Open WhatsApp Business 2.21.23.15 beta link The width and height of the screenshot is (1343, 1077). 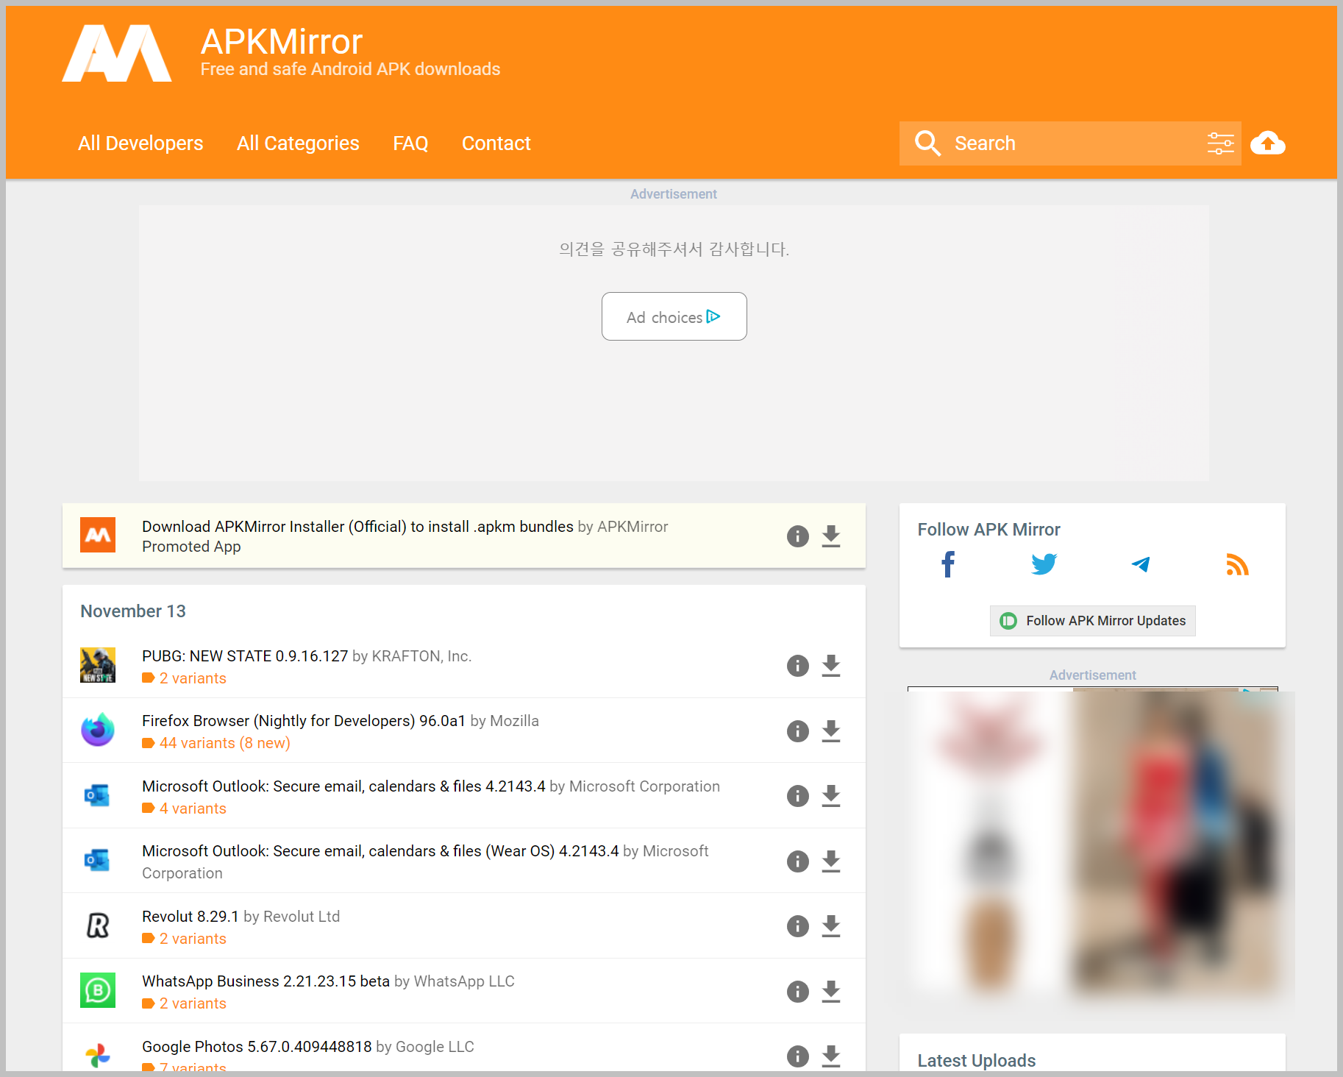[x=266, y=981]
